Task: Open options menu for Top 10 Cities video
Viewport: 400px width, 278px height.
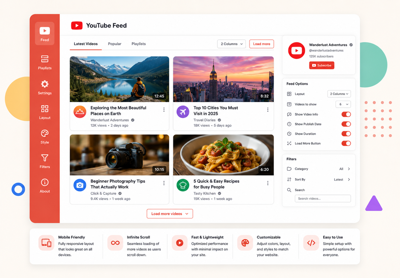Action: click(x=268, y=110)
